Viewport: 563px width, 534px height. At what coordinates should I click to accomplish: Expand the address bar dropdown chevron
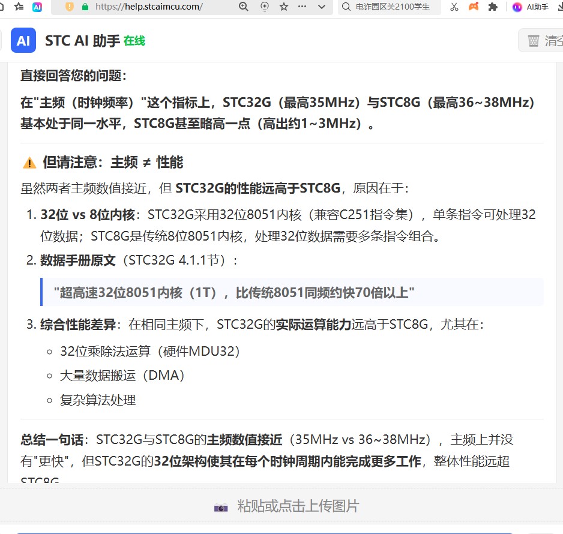[322, 7]
